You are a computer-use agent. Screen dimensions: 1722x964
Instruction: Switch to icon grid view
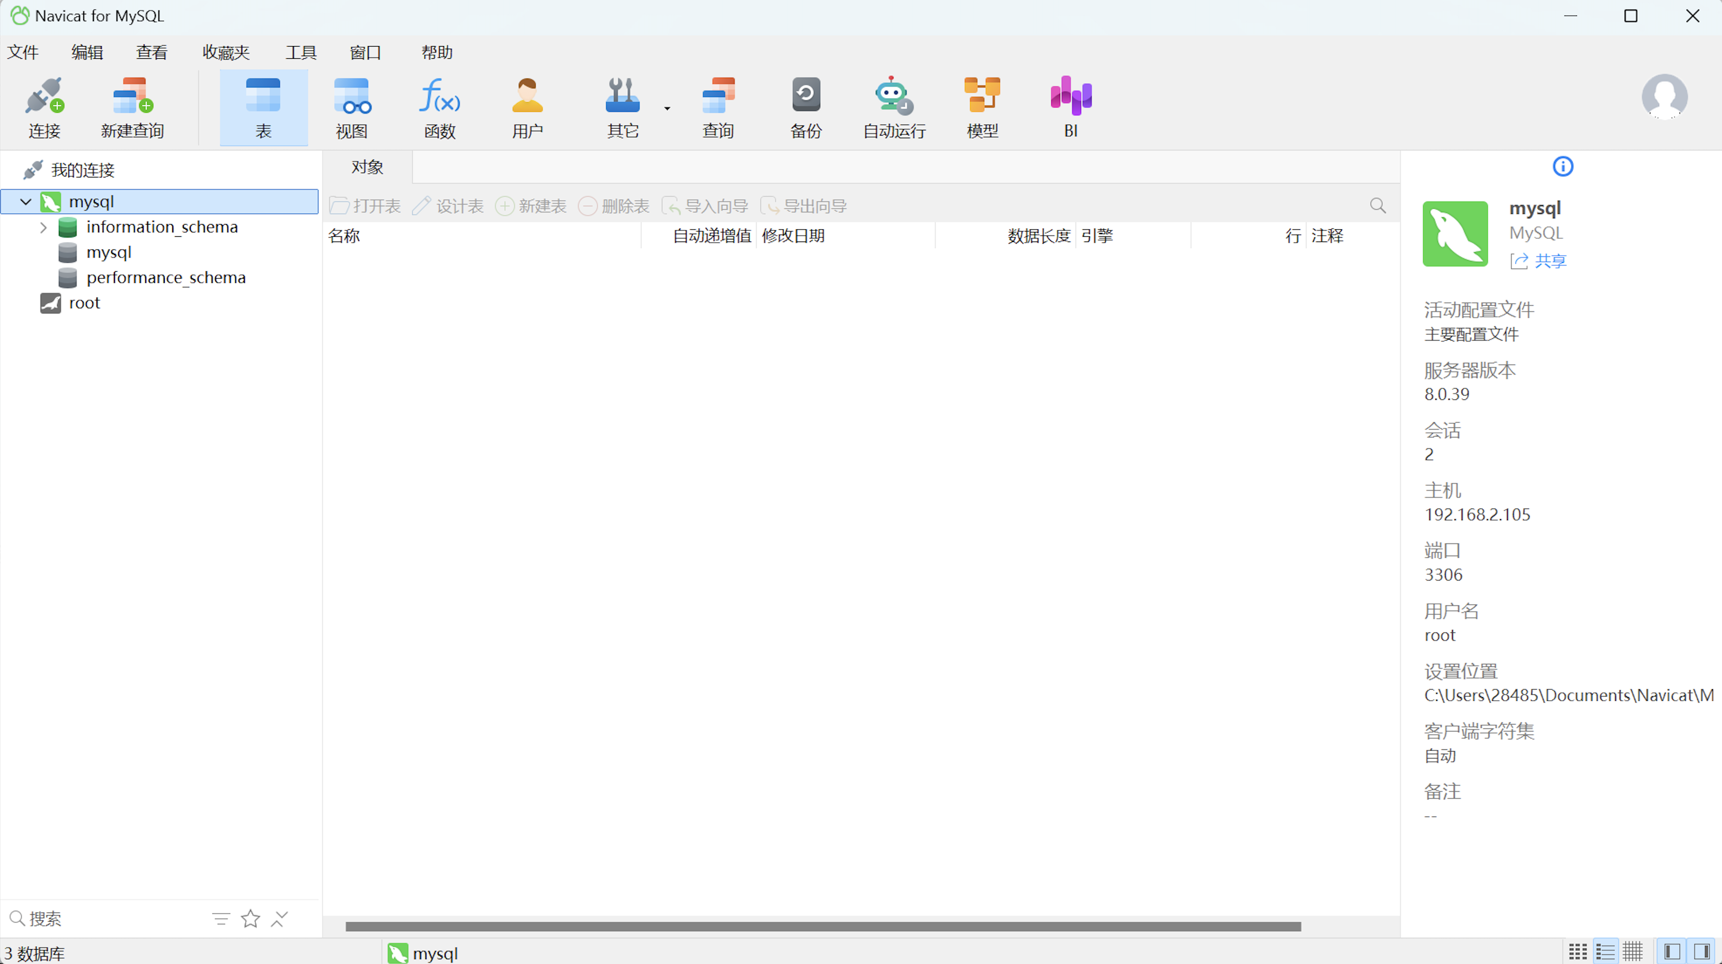(1577, 952)
